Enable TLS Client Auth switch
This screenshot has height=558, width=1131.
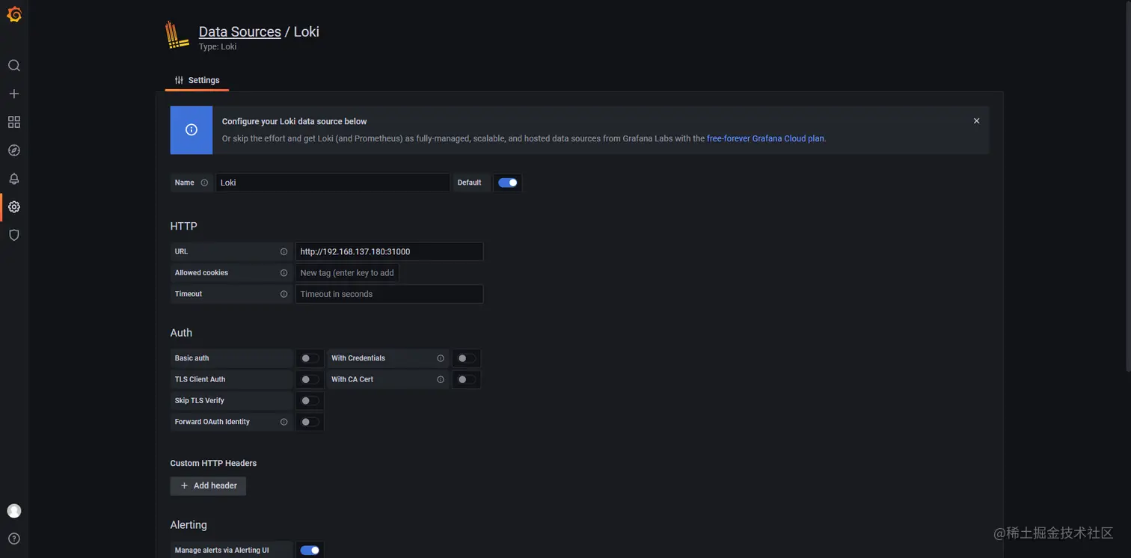click(x=310, y=379)
